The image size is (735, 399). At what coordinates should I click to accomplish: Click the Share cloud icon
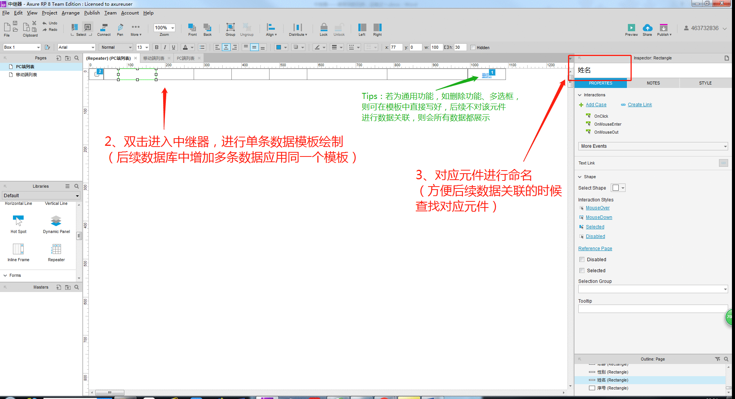click(x=647, y=28)
